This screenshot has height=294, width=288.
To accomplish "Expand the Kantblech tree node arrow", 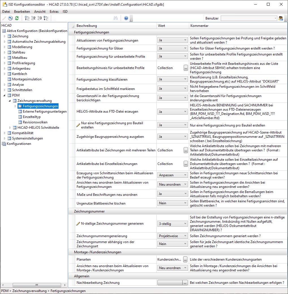I will point(5,74).
